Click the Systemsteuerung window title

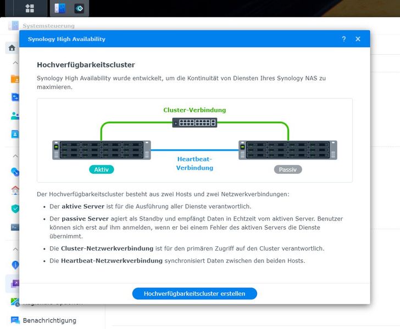point(48,26)
